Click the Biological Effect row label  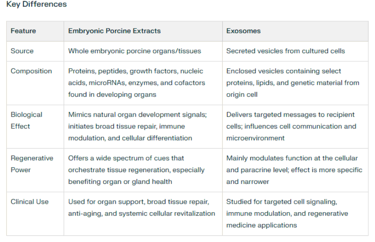click(27, 120)
